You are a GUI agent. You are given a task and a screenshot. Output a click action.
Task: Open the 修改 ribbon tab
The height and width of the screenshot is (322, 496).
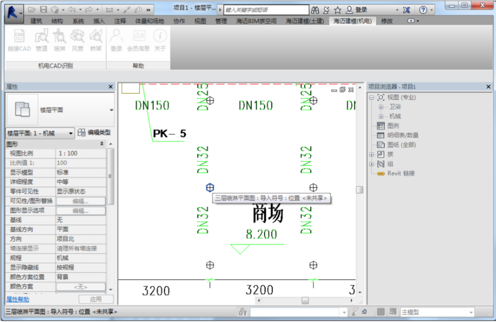tap(387, 21)
